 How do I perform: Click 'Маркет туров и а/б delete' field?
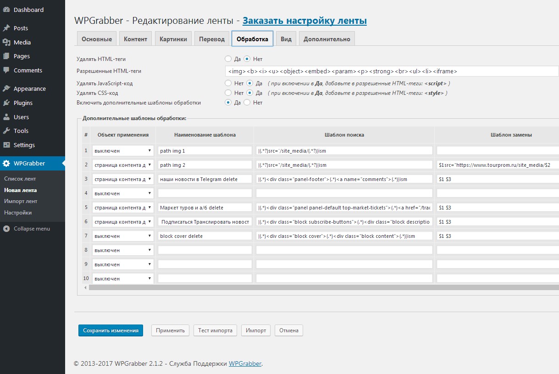coord(205,208)
